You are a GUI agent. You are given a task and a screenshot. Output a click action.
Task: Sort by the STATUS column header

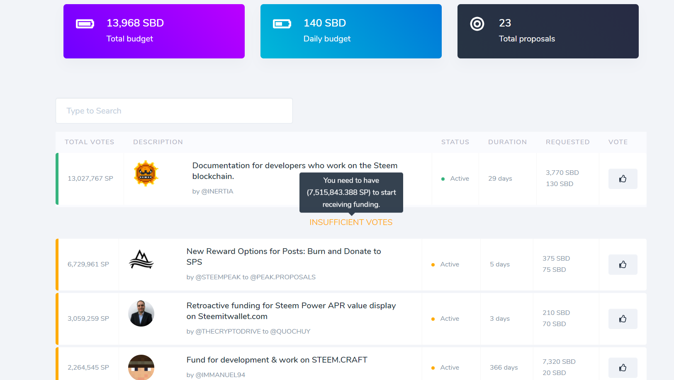tap(455, 142)
